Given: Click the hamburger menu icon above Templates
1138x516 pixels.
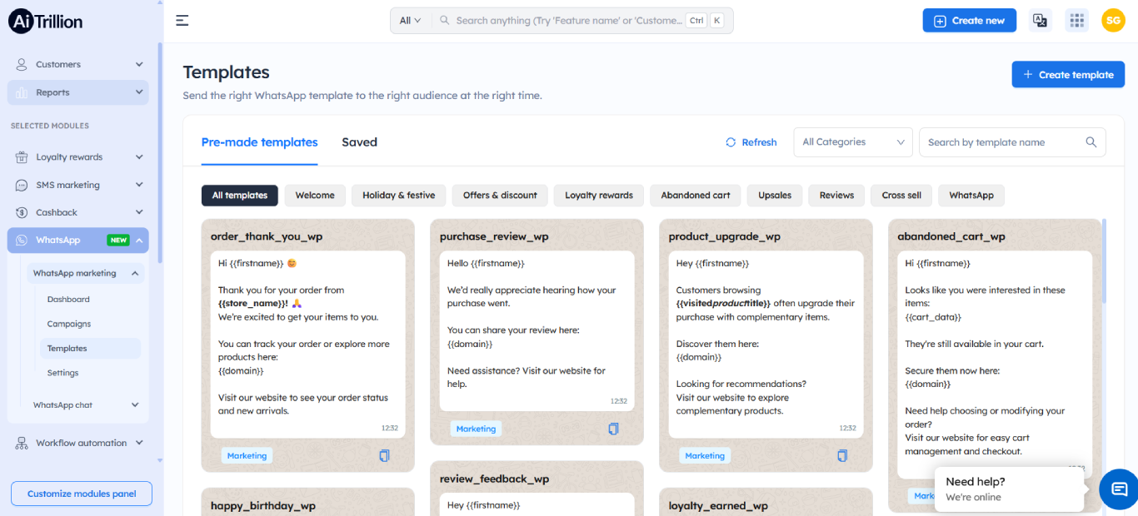Looking at the screenshot, I should 182,20.
